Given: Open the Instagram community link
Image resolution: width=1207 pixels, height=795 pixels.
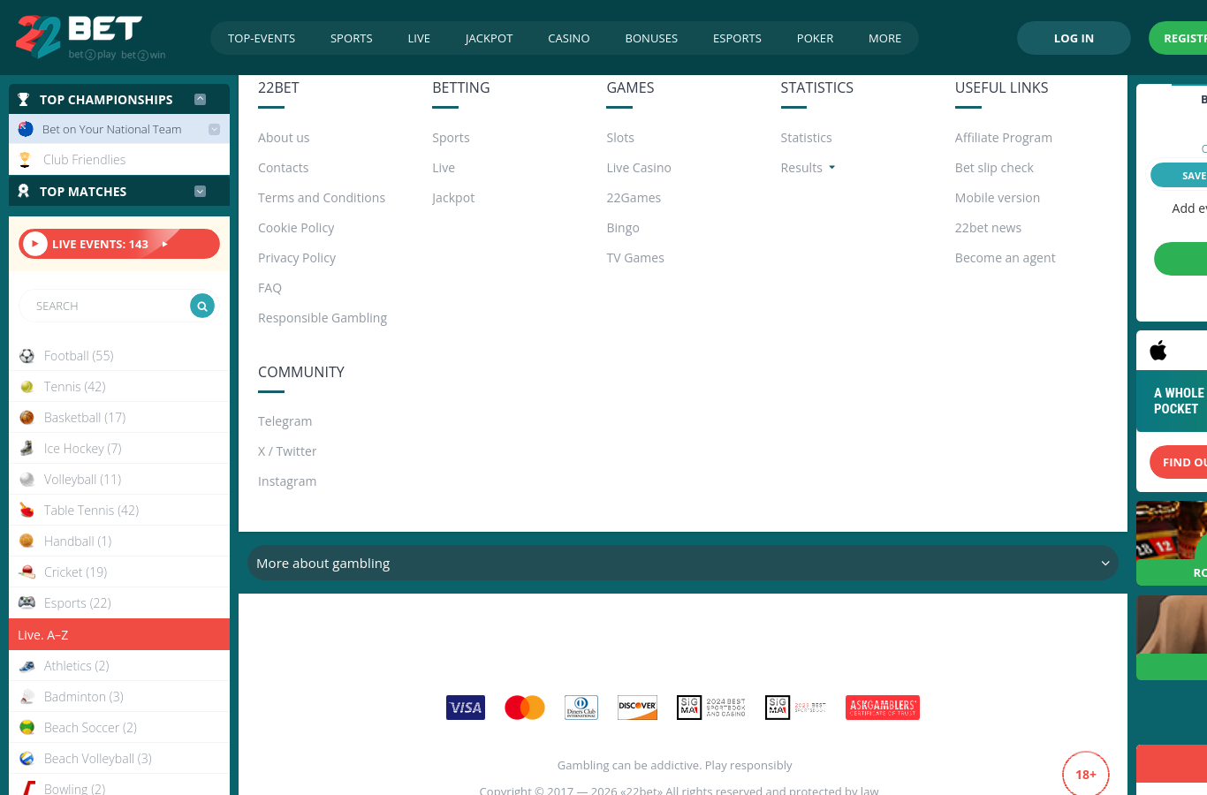Looking at the screenshot, I should [x=287, y=481].
